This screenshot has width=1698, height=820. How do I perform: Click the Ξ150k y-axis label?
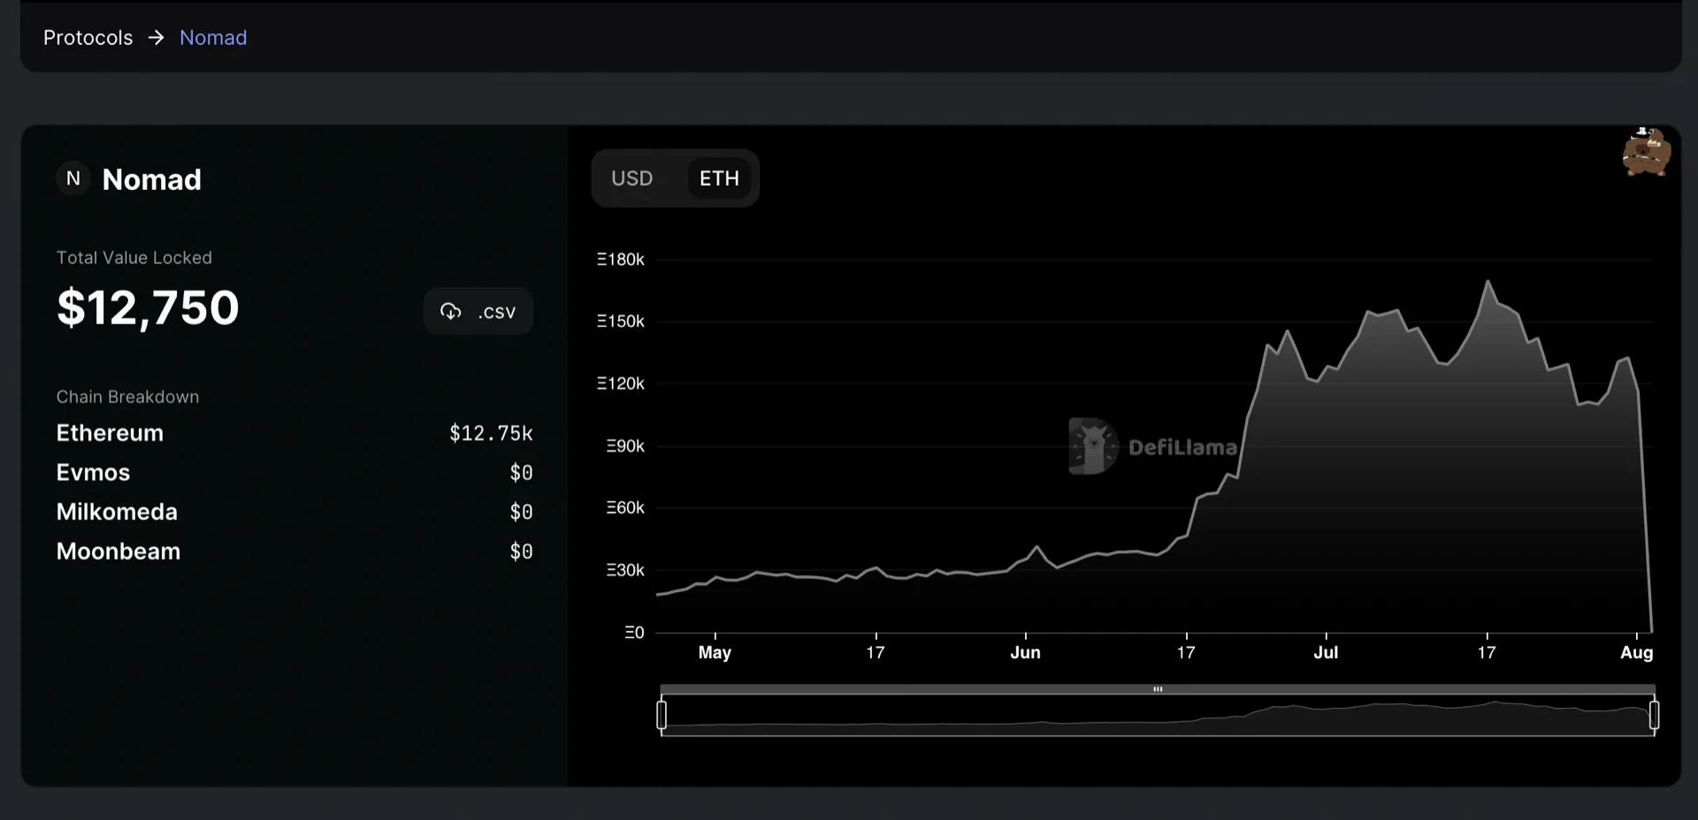(620, 322)
